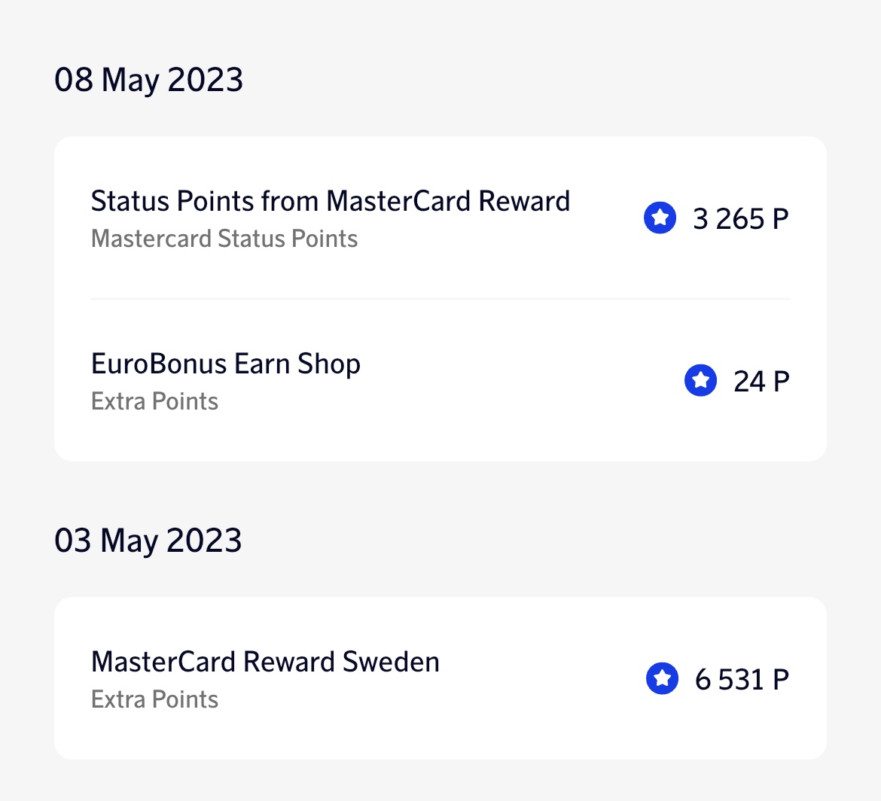The width and height of the screenshot is (881, 801).
Task: Click the 3 265 P points amount
Action: click(x=740, y=219)
